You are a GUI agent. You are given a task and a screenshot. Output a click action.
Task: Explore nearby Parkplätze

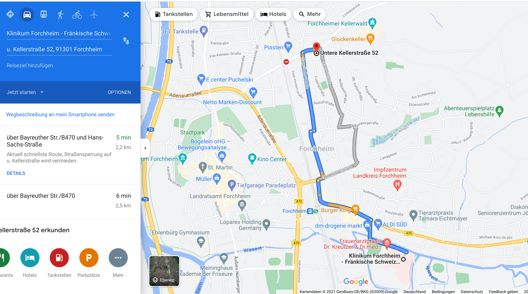89,263
